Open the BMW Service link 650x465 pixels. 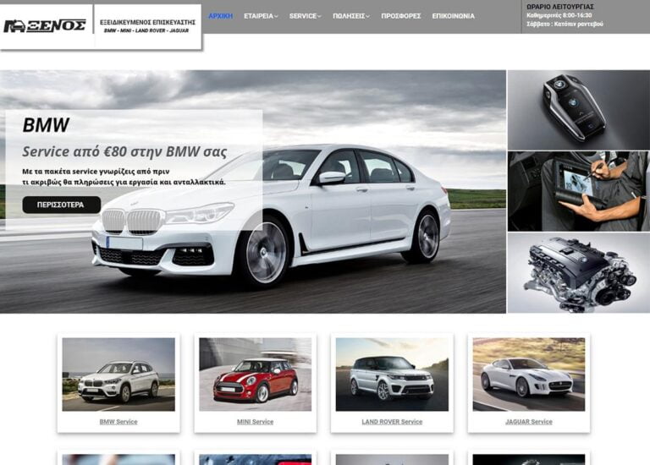click(x=118, y=422)
